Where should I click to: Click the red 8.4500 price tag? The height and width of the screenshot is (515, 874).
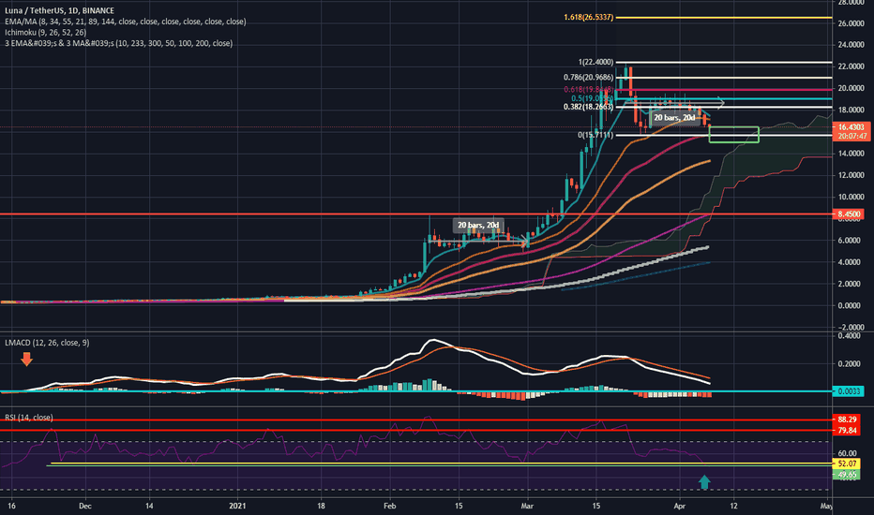pos(848,214)
